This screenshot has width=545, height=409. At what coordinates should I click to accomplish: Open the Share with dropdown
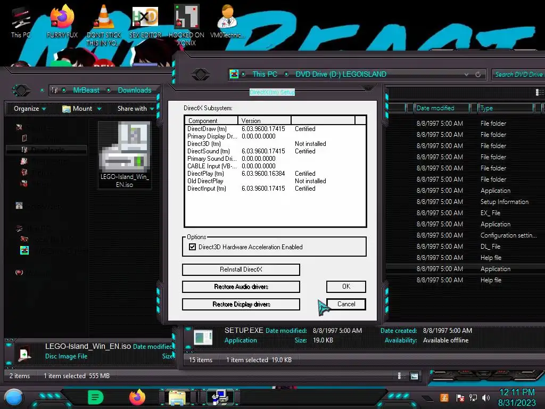(x=136, y=109)
